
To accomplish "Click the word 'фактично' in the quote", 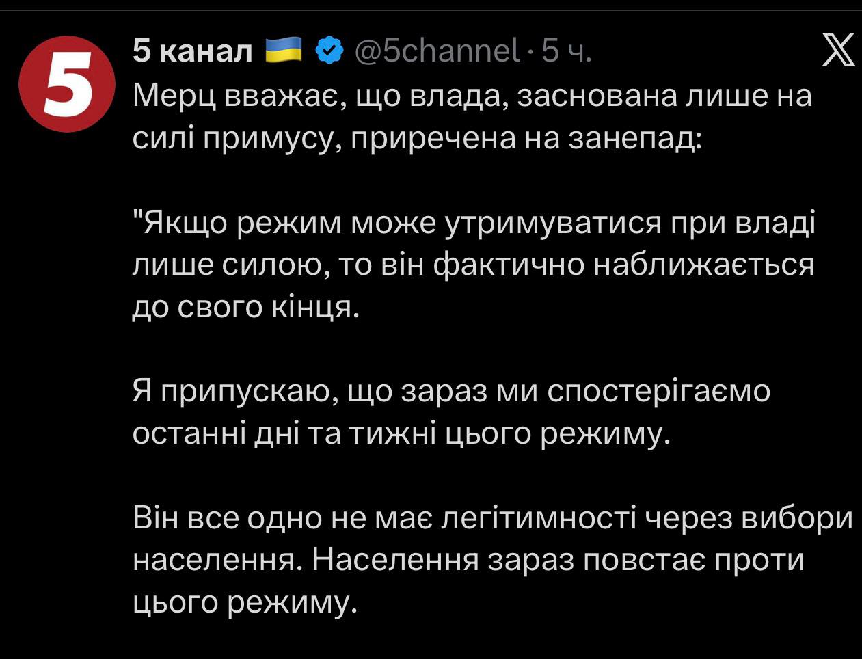I will 509,265.
